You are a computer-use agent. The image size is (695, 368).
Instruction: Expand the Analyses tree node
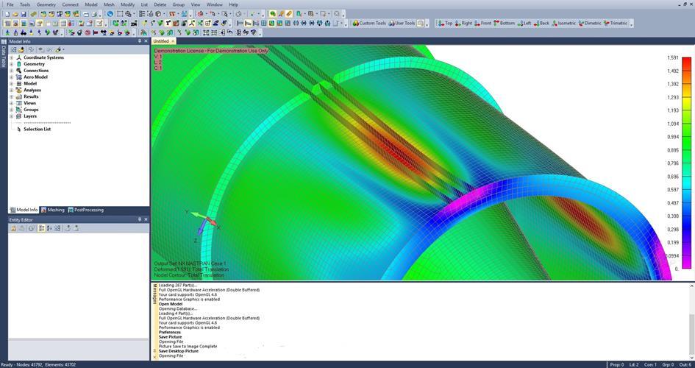tap(12, 90)
